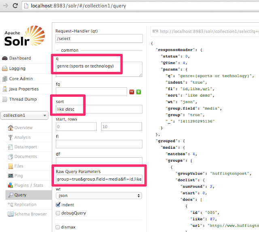The height and width of the screenshot is (232, 259).
Task: Click the "huffingtonpost" groupValue text
Action: (x=229, y=173)
